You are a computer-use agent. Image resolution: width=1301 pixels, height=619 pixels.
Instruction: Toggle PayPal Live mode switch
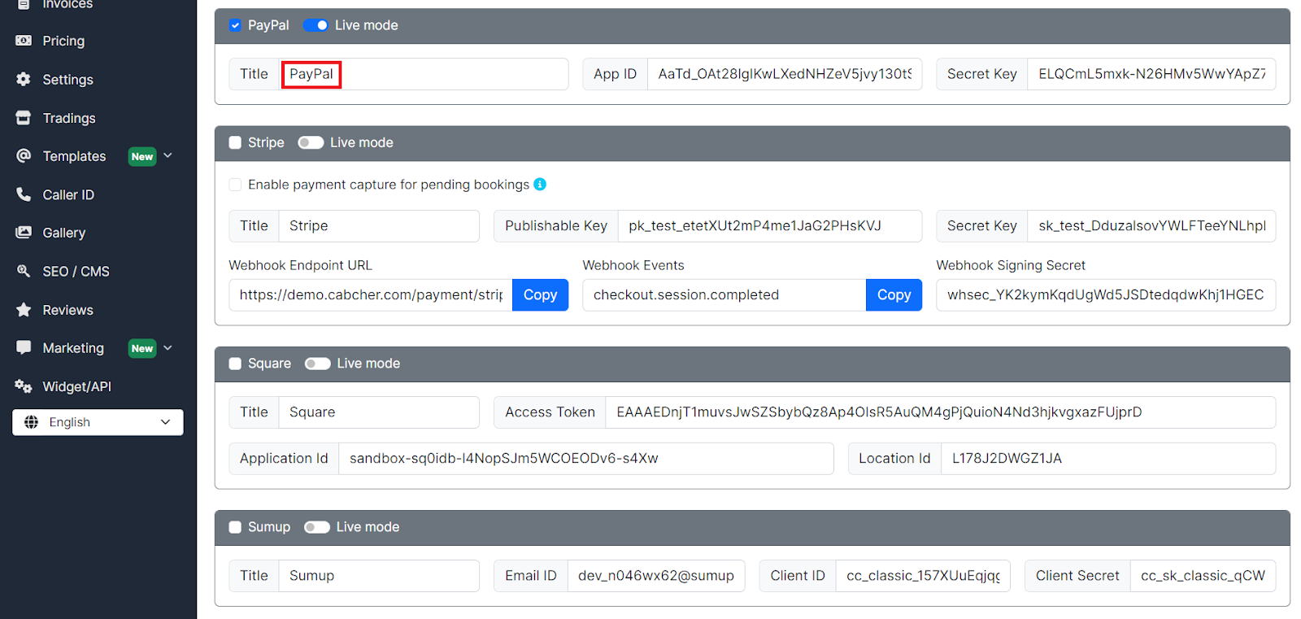coord(315,25)
